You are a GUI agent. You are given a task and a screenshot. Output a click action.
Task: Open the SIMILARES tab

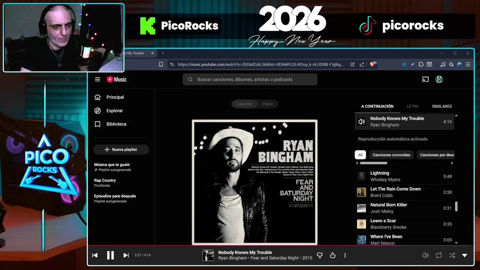[x=442, y=106]
